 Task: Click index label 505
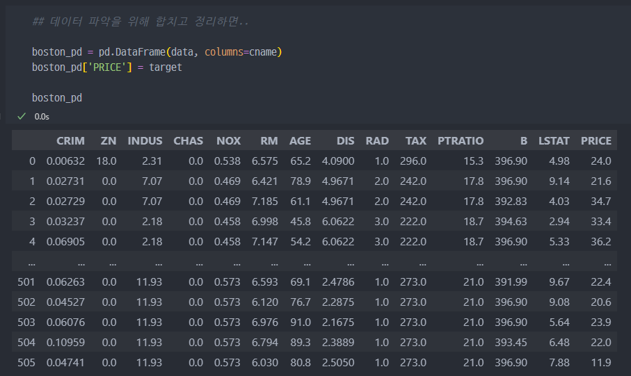(26, 362)
